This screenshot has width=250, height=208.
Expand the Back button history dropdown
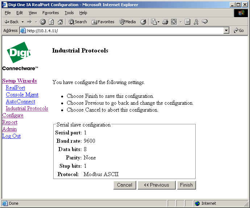coord(22,22)
